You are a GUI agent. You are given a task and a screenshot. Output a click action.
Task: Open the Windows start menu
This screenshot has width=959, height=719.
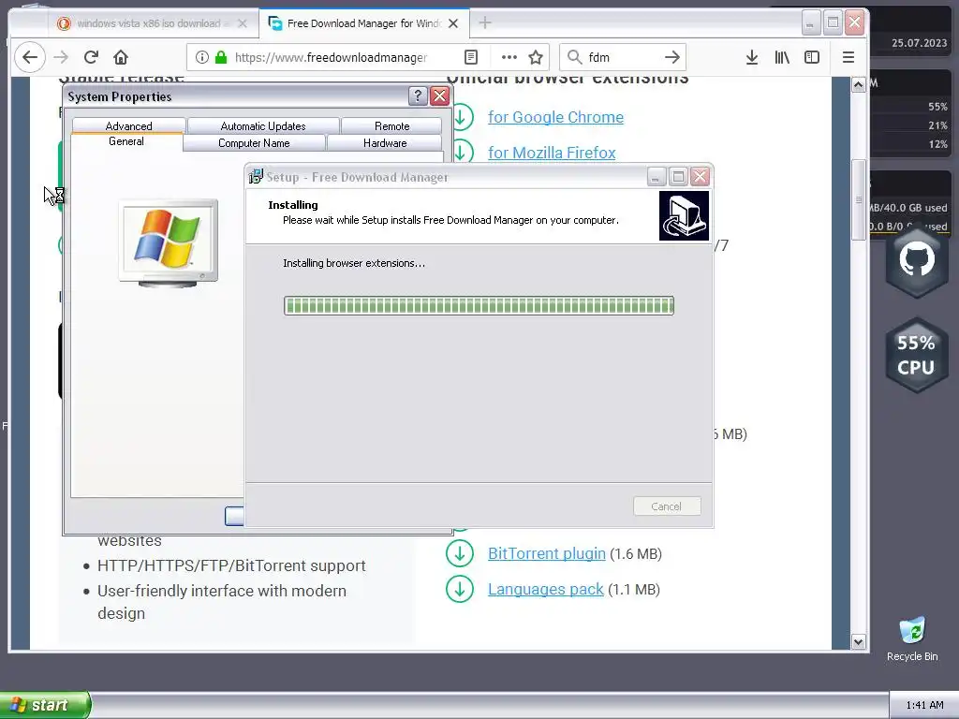(45, 705)
